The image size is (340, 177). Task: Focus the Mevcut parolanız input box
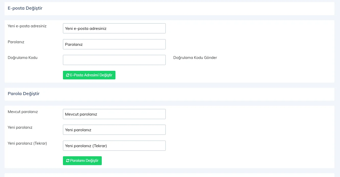[114, 114]
